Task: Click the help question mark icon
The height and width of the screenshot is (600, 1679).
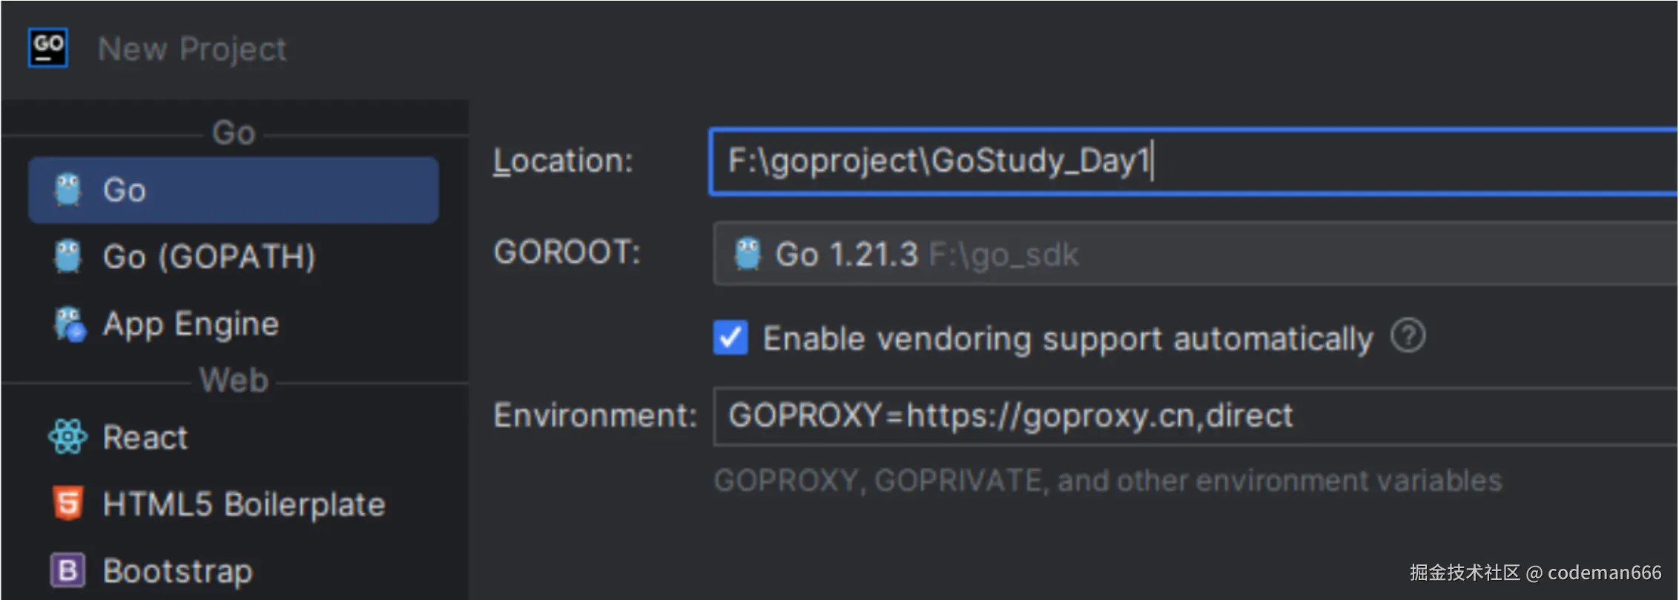Action: pos(1408,336)
